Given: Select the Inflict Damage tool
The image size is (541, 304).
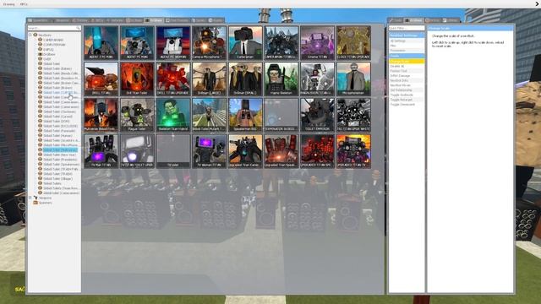Looking at the screenshot, I should coord(407,75).
